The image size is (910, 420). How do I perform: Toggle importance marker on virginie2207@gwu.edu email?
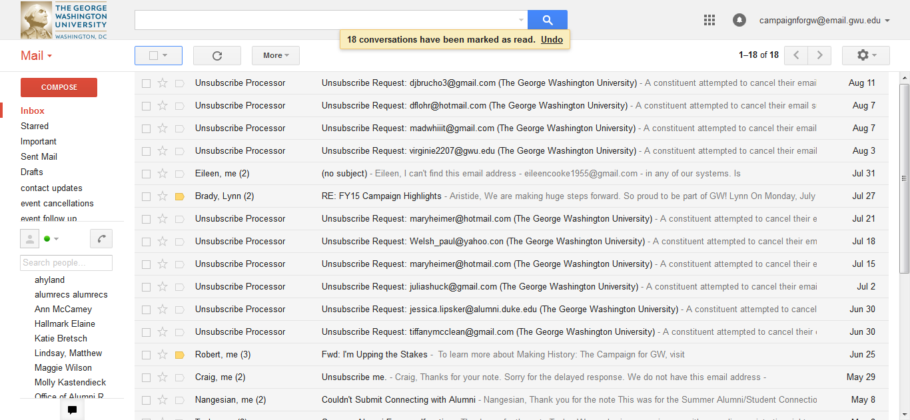[179, 151]
